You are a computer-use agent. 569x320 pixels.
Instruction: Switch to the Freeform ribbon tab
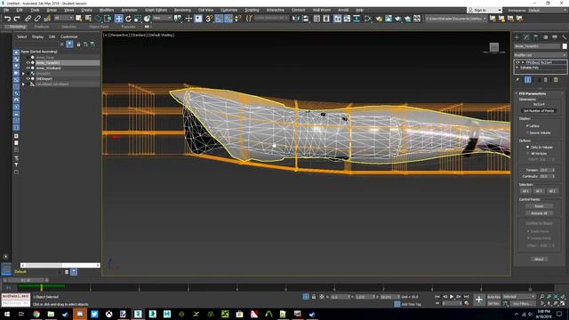pyautogui.click(x=42, y=27)
